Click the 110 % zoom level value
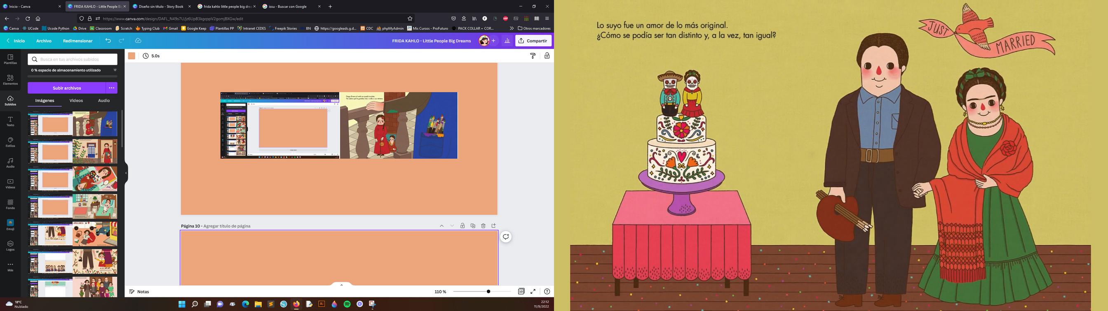 [441, 292]
